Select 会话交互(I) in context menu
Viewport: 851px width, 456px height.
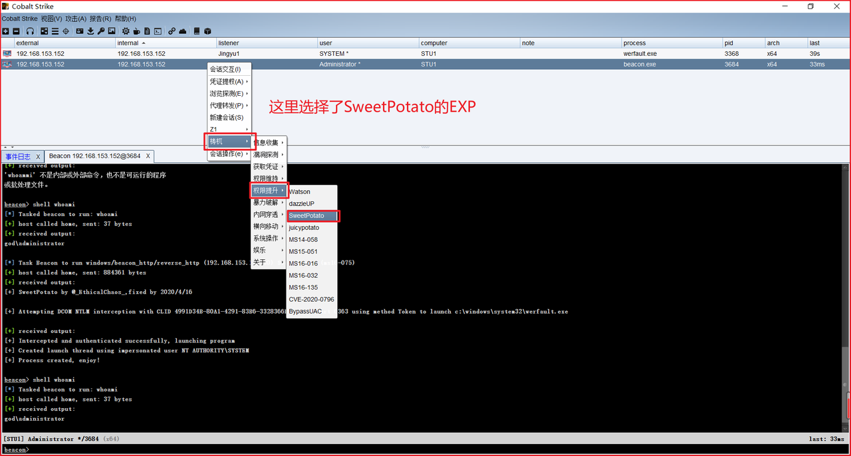coord(229,69)
